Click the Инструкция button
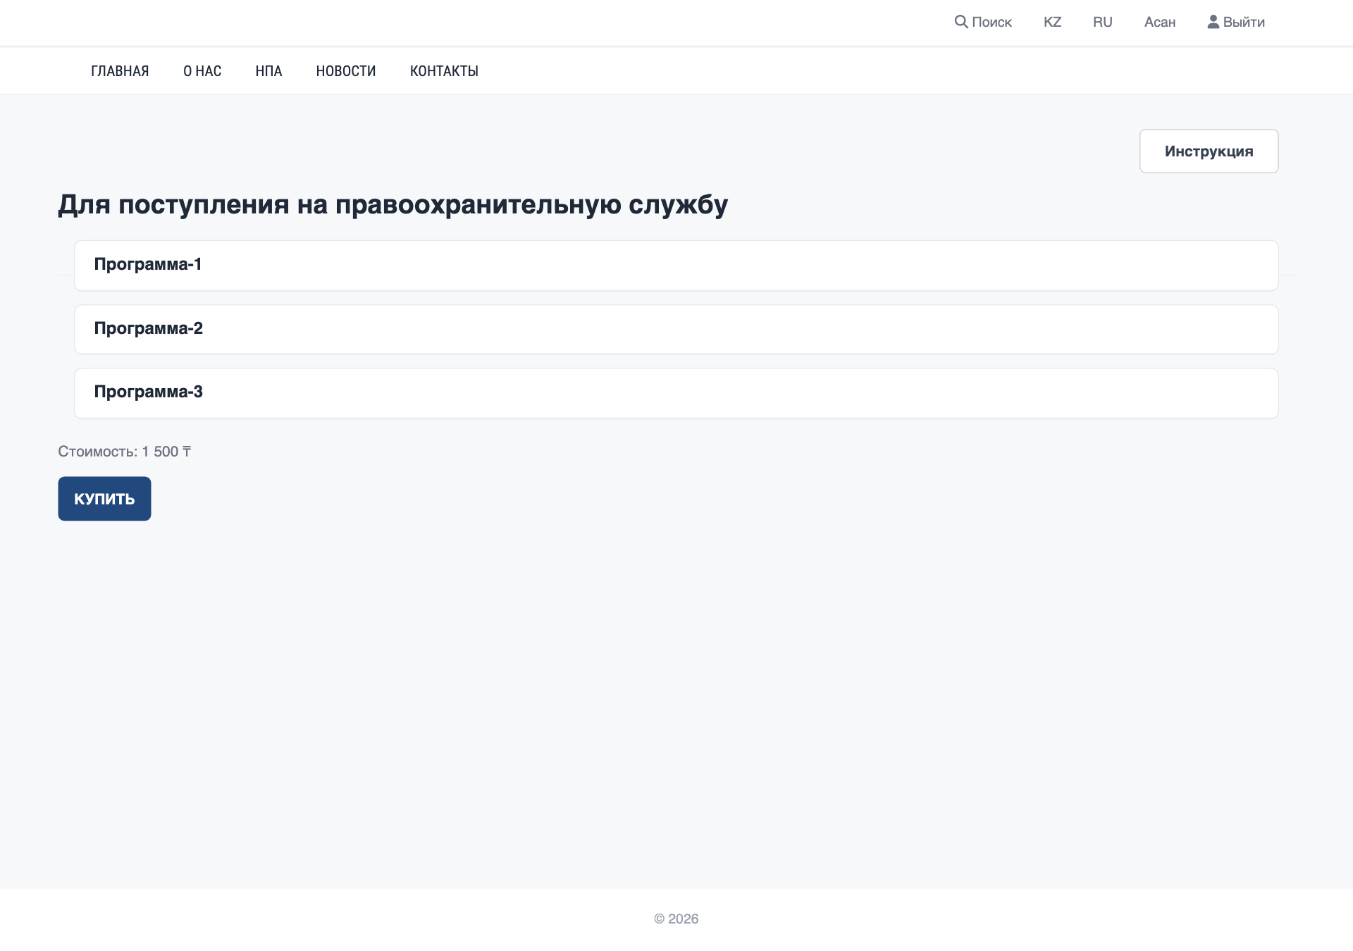The width and height of the screenshot is (1353, 951). tap(1209, 151)
